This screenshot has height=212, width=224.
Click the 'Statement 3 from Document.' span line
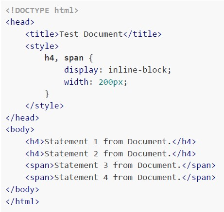121,166
